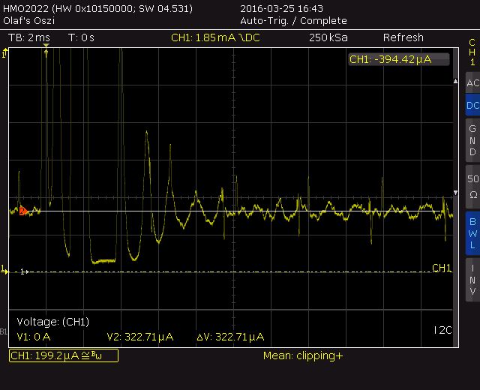Click the CH1 -394.42 µA readout box

click(x=398, y=59)
